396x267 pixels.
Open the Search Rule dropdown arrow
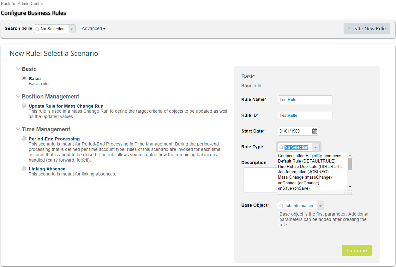coord(72,29)
